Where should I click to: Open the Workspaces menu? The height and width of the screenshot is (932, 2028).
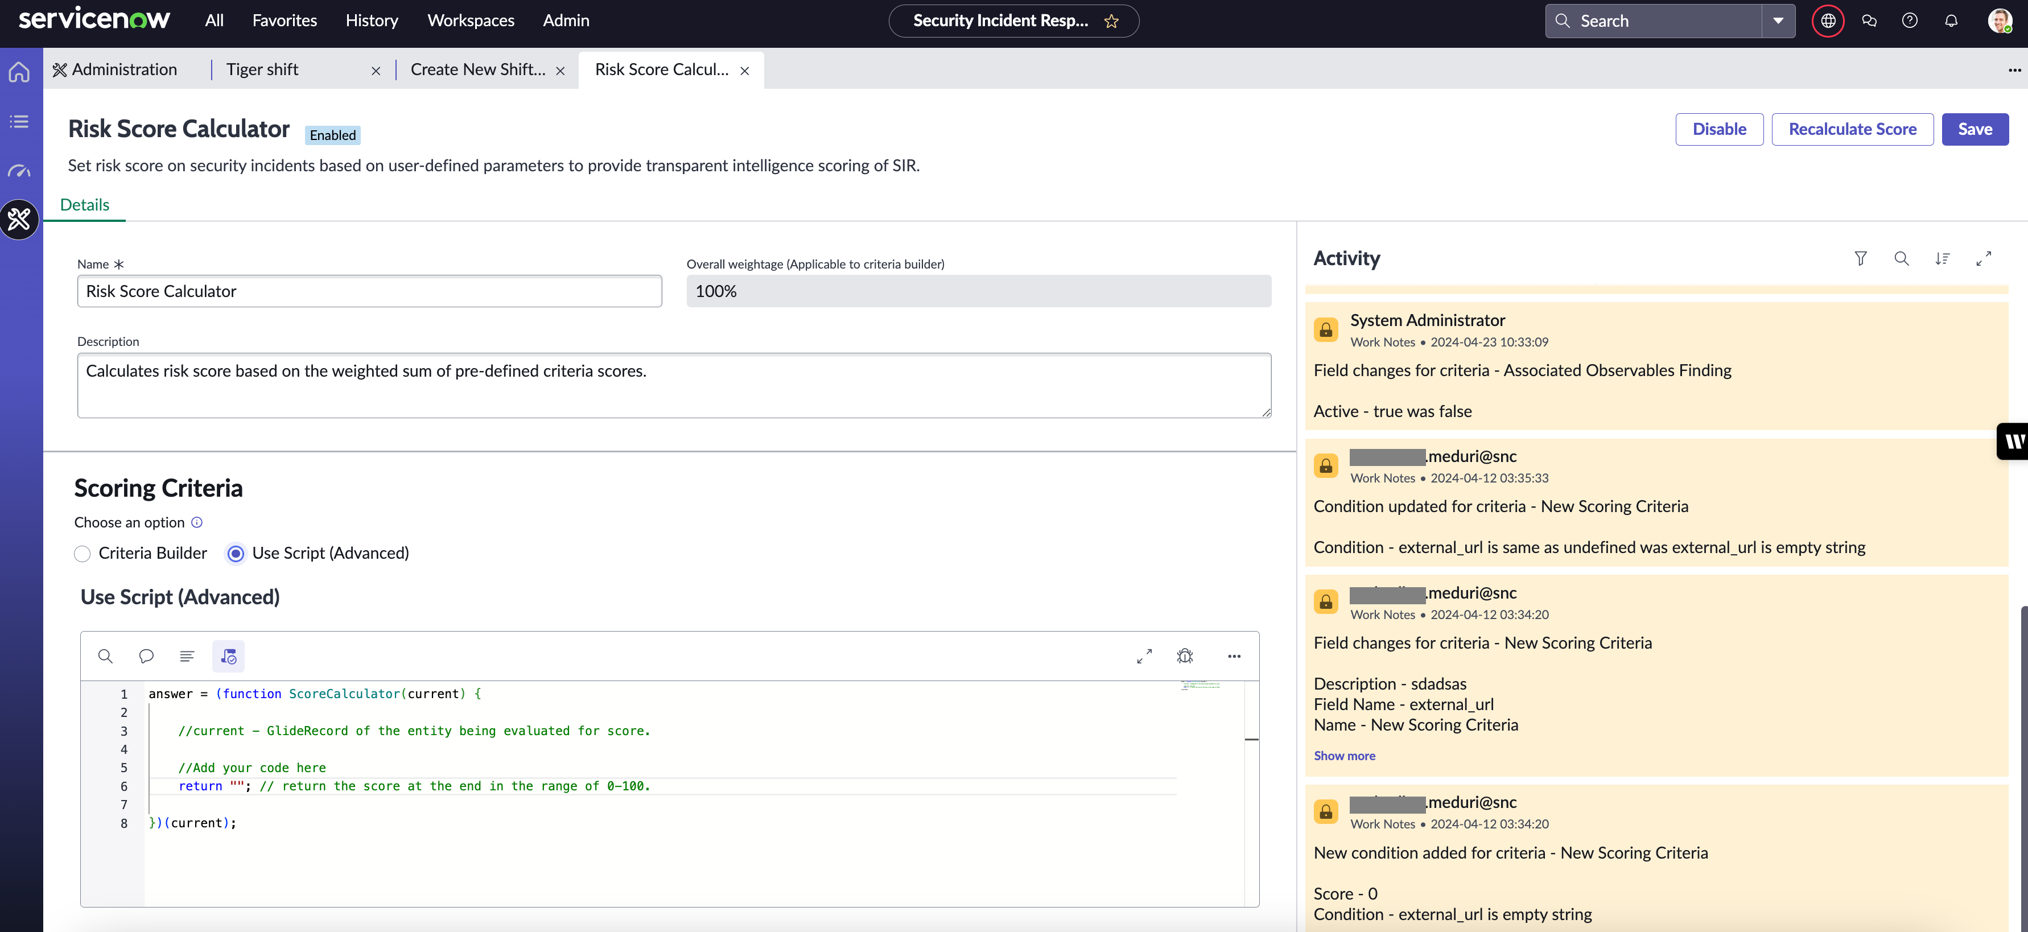pos(470,20)
